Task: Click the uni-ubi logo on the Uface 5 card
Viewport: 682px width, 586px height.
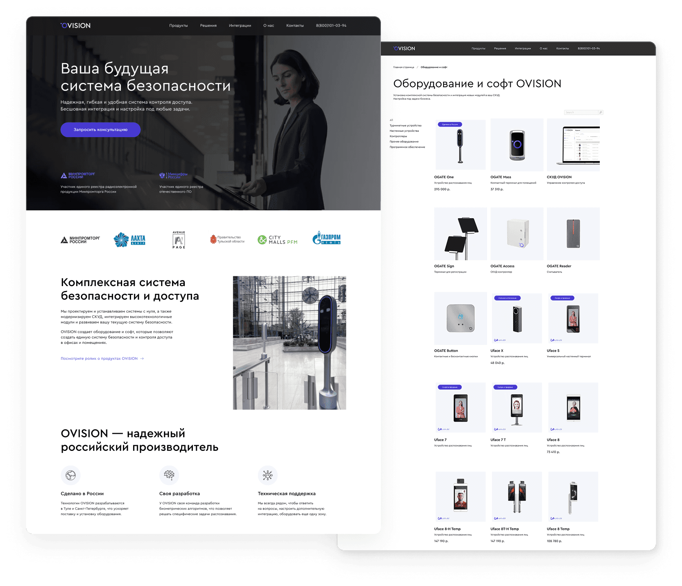Action: [556, 340]
